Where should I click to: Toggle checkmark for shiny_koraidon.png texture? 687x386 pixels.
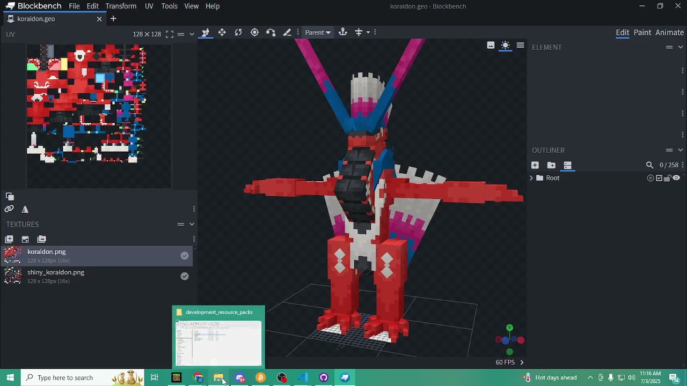tap(185, 276)
